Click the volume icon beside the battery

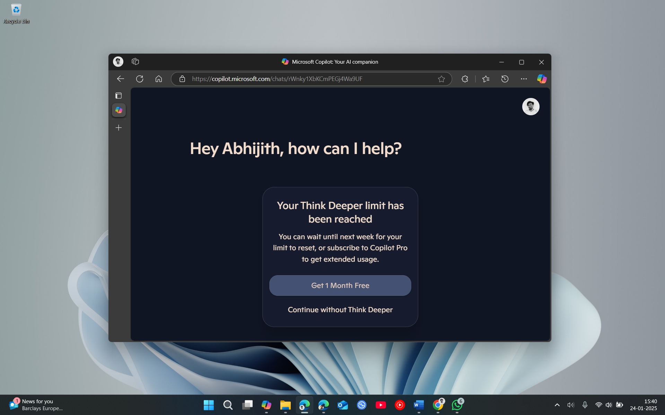click(x=609, y=405)
